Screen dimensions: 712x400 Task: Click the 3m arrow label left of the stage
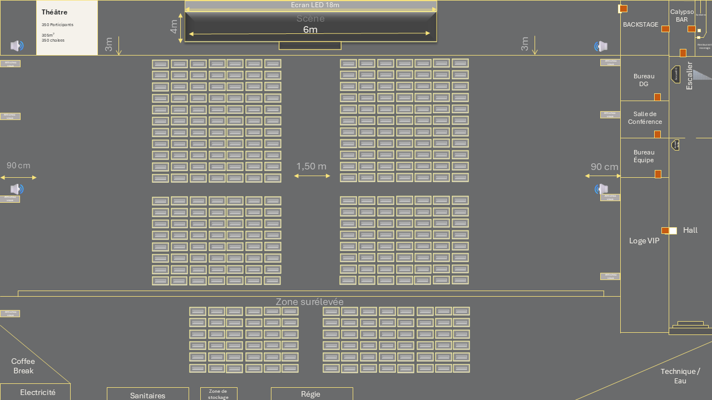coord(109,44)
